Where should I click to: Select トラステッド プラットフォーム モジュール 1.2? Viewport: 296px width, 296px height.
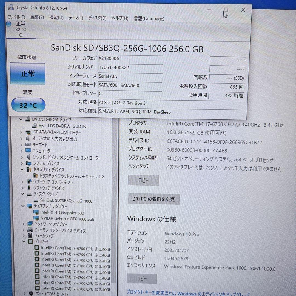[x=72, y=177]
